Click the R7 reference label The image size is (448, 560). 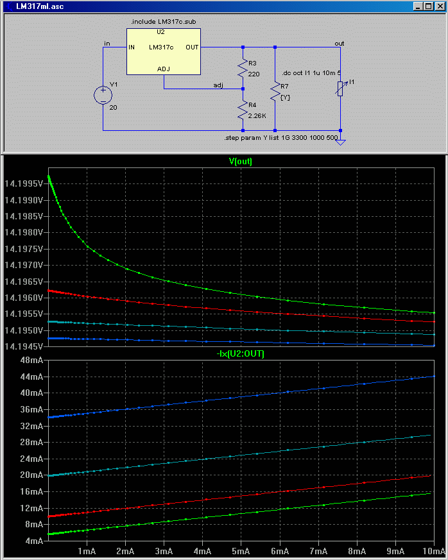(x=284, y=87)
